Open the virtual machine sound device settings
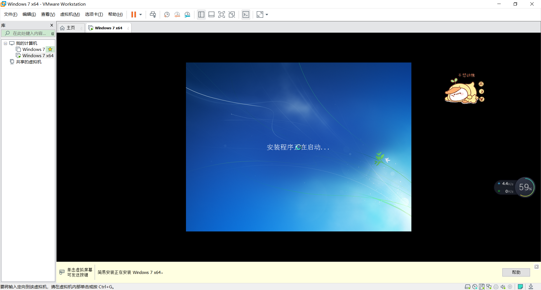 point(503,287)
